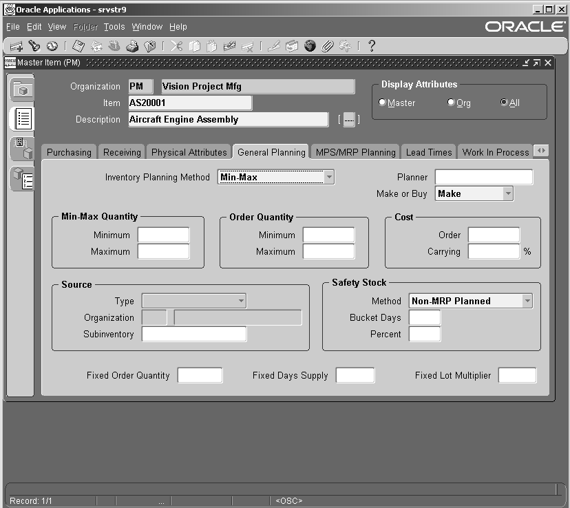Click the Description field Aircraft Engine Assembly
Viewport: 570px width, 508px height.
pyautogui.click(x=229, y=120)
